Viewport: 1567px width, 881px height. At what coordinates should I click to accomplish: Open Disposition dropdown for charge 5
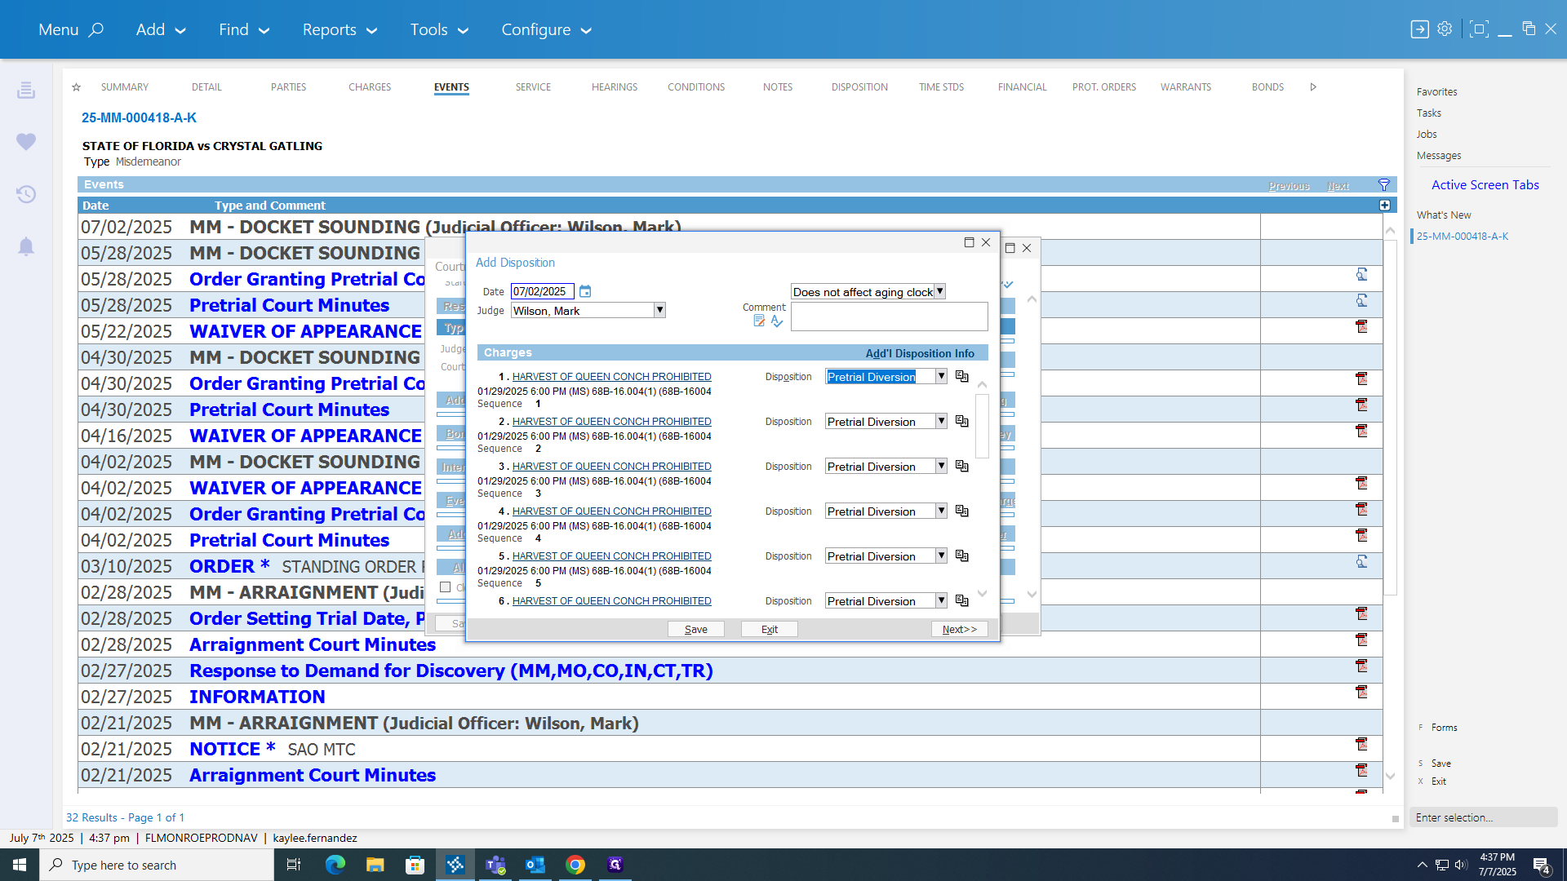(941, 556)
